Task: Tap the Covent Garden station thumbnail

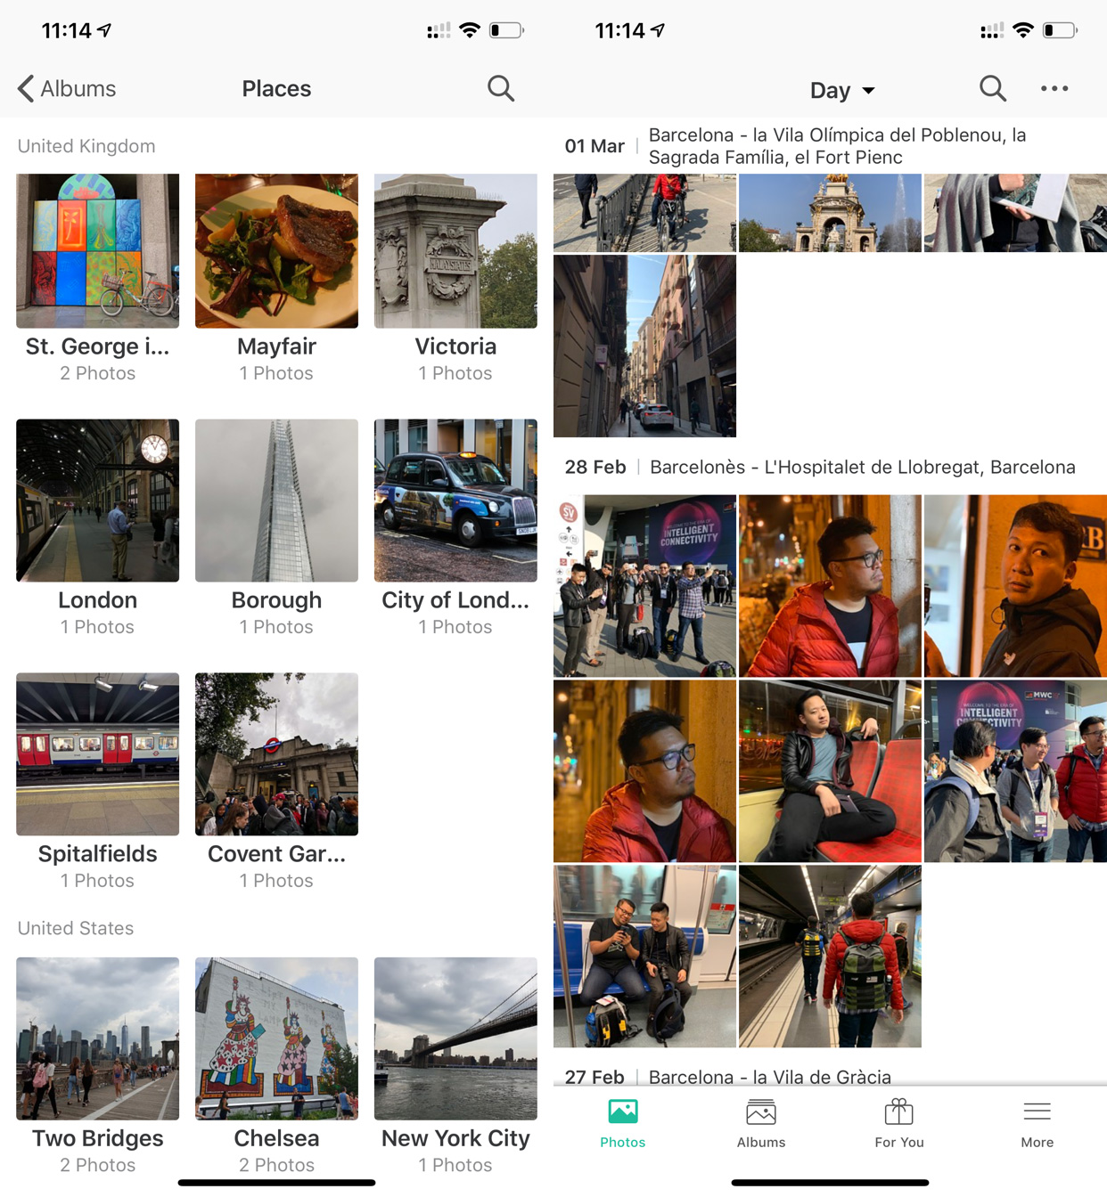Action: coord(276,753)
